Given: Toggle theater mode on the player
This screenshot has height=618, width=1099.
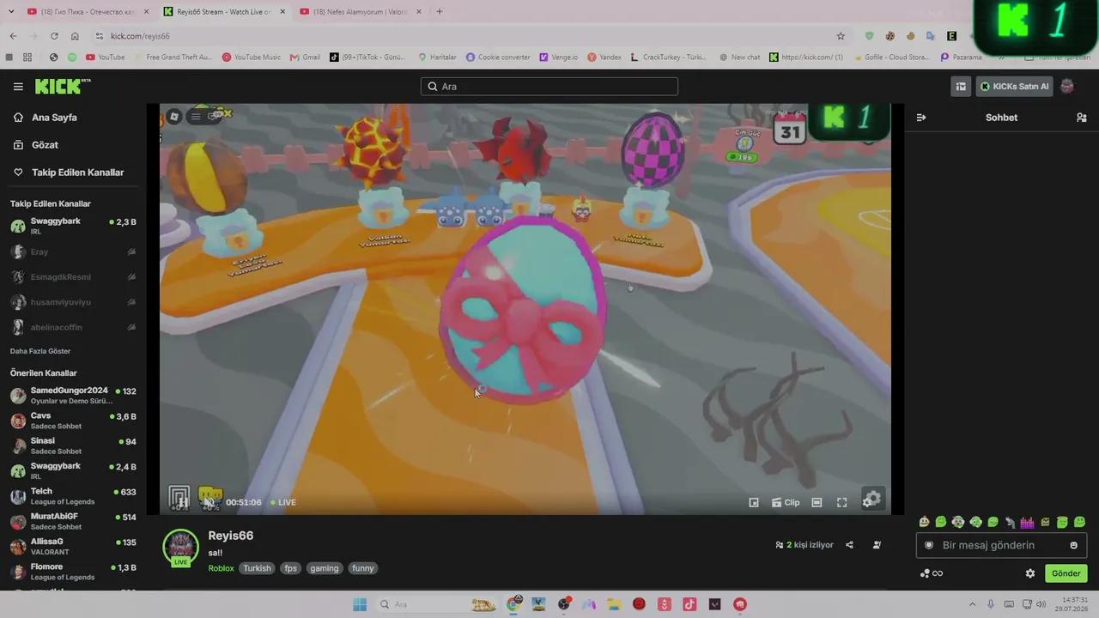Looking at the screenshot, I should pyautogui.click(x=817, y=503).
